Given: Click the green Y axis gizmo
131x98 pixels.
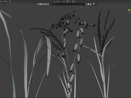Looking at the screenshot, I should 129,10.
